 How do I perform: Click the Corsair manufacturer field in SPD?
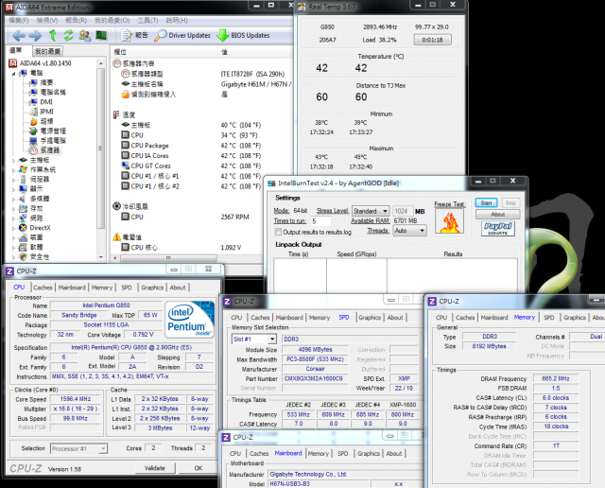coord(315,369)
